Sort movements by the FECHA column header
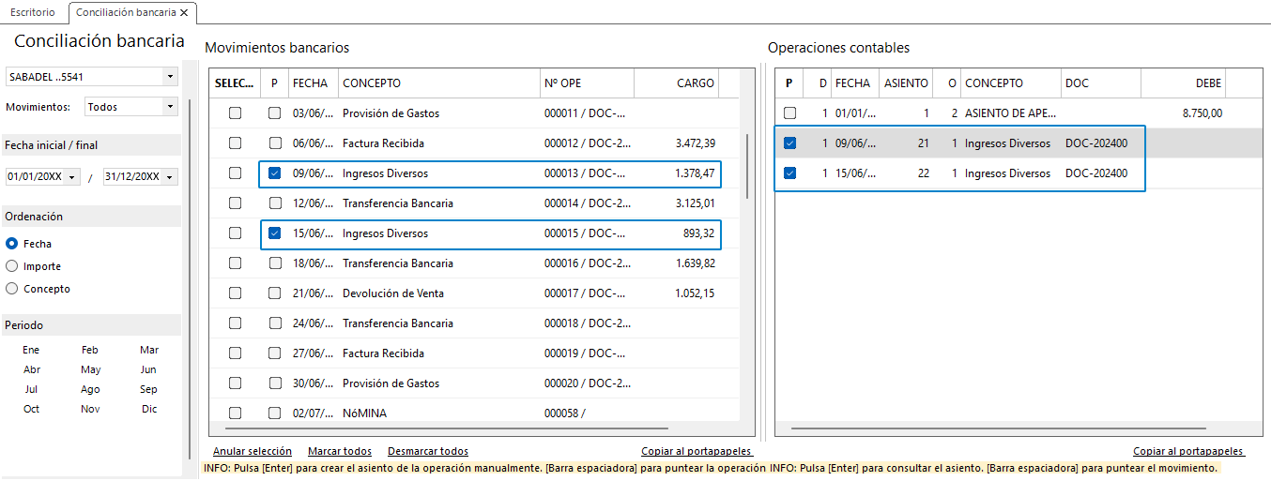The width and height of the screenshot is (1271, 481). [x=312, y=83]
